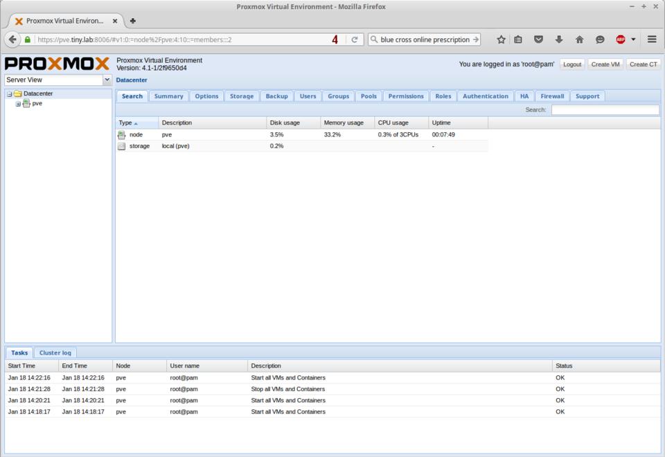
Task: Click the Adblock Plus icon
Action: [620, 39]
